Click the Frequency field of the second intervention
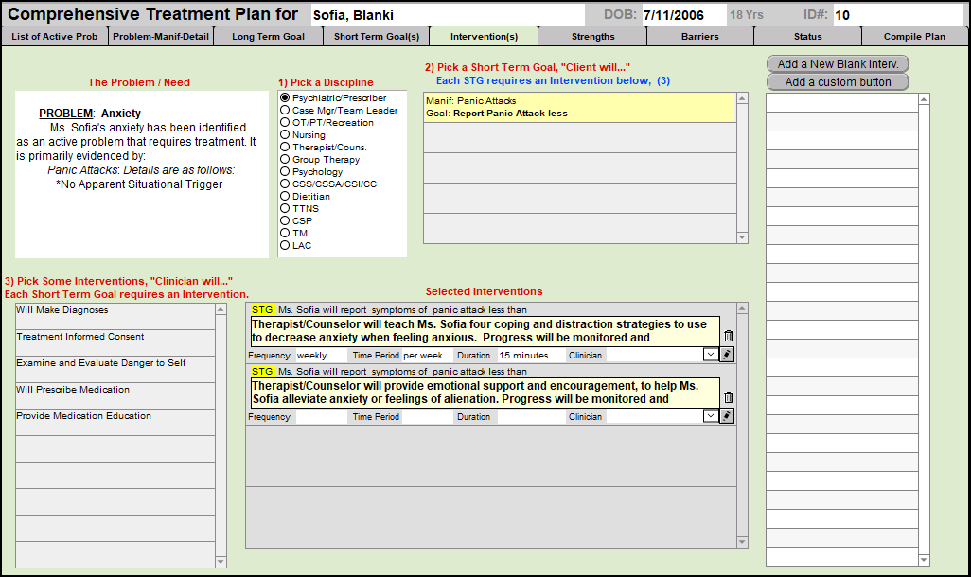Image resolution: width=971 pixels, height=577 pixels. (320, 416)
